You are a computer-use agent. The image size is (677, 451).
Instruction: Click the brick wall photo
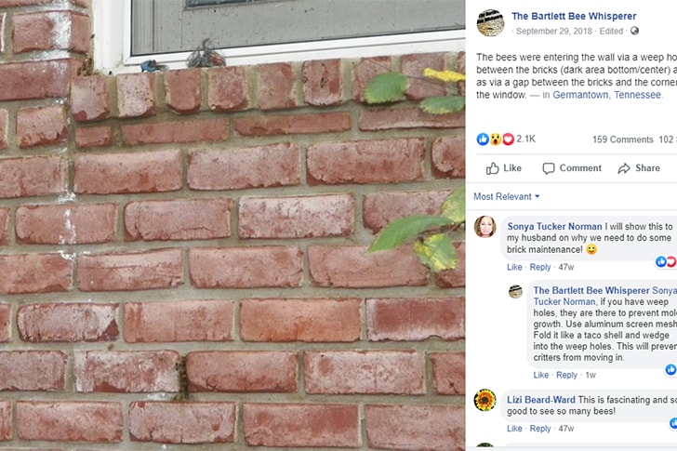pyautogui.click(x=232, y=225)
